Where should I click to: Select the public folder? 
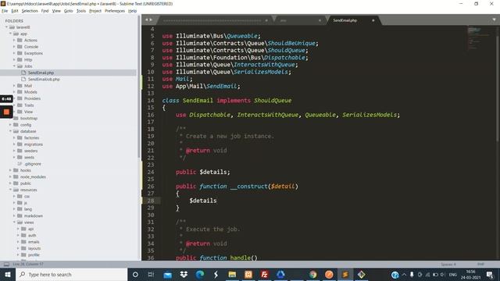(x=26, y=183)
